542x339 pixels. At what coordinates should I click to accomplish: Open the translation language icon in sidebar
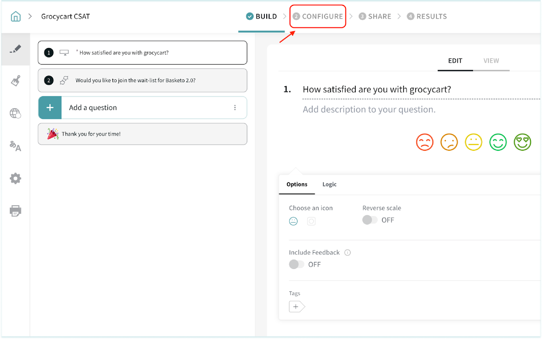15,146
